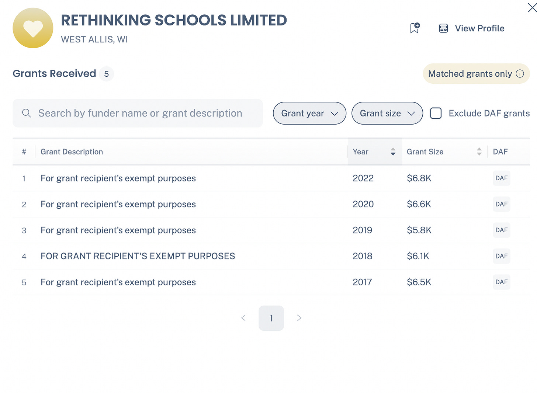Click the DAF tag in the 2017 row

tap(501, 282)
